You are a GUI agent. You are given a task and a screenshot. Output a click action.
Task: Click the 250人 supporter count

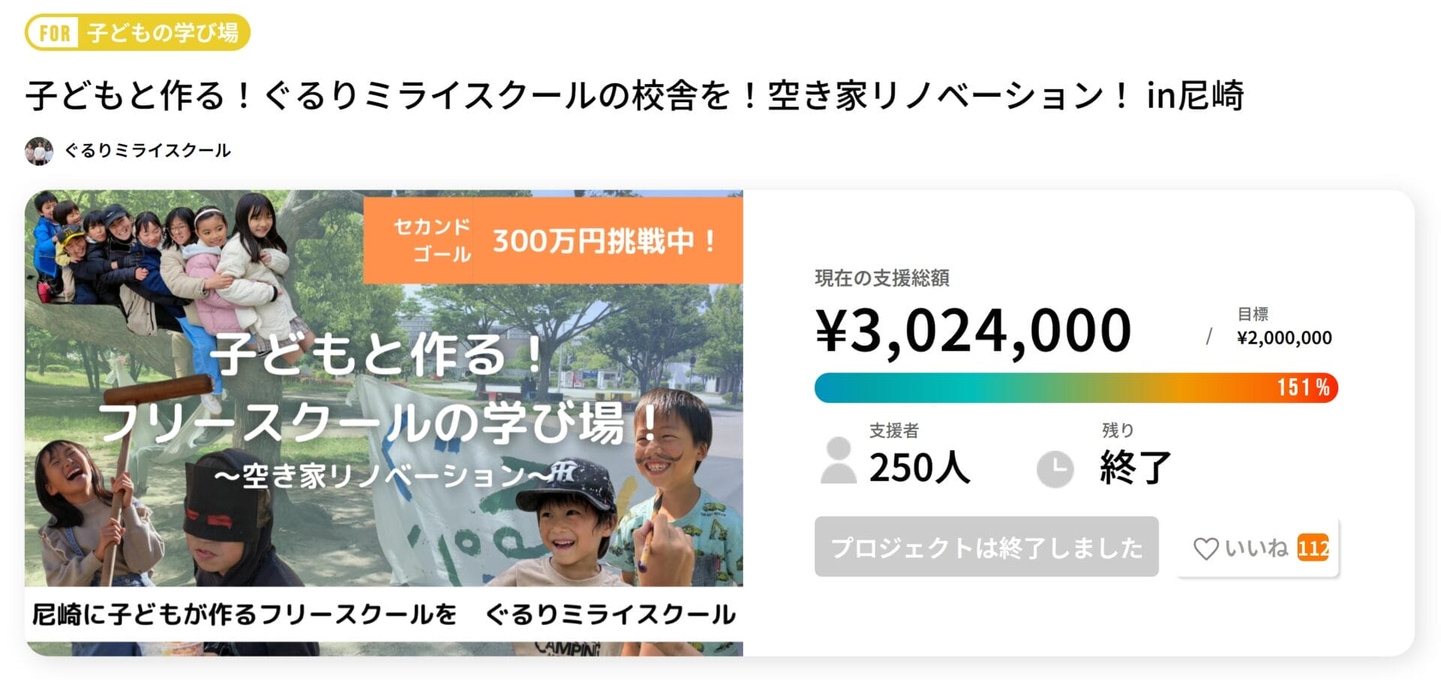pyautogui.click(x=919, y=468)
